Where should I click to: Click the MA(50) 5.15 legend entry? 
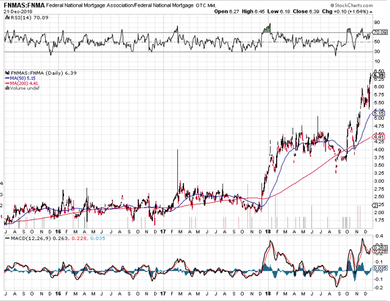click(x=23, y=78)
